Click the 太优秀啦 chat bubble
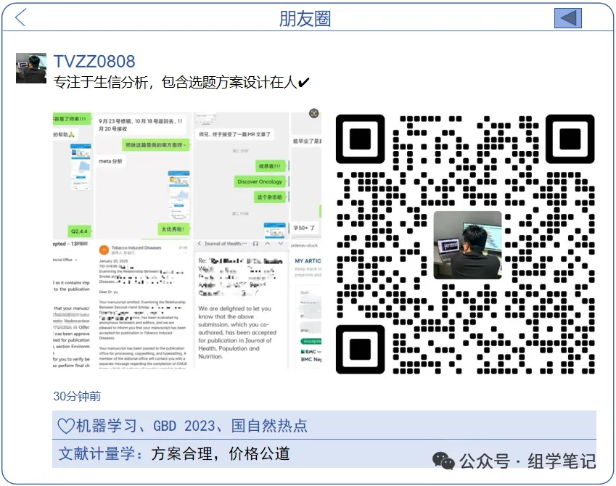This screenshot has width=616, height=486. (173, 228)
